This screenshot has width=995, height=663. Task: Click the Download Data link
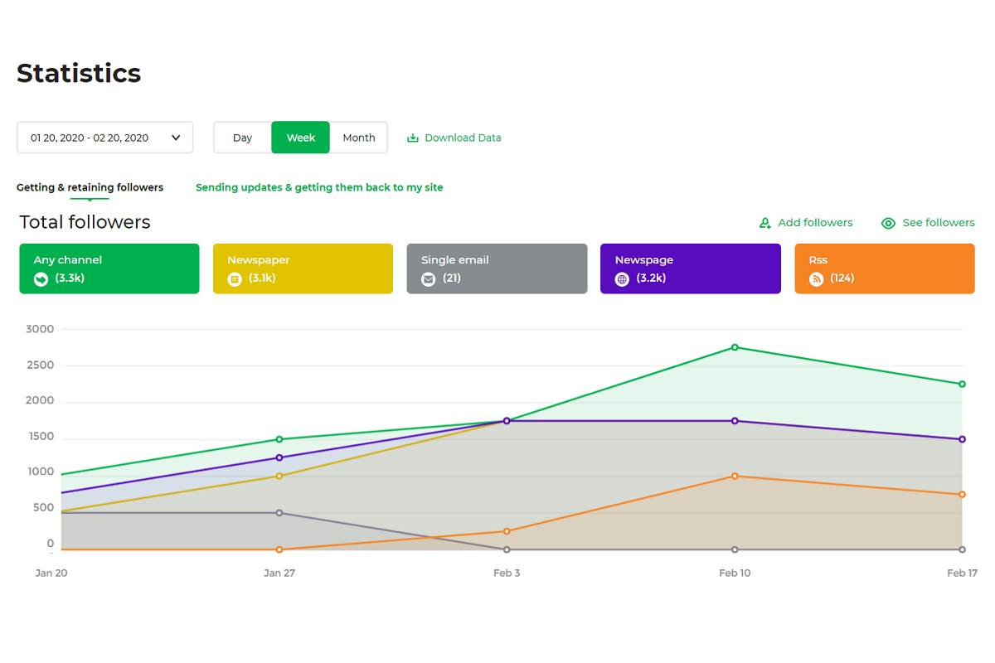[x=463, y=138]
